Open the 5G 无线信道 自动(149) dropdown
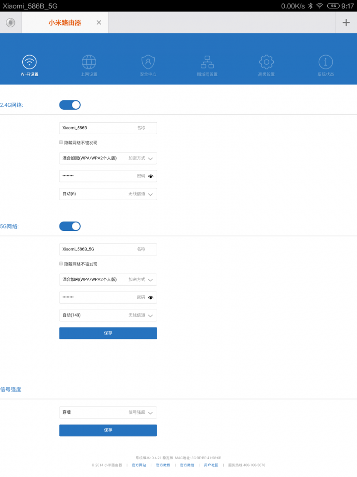357x477 pixels. [x=108, y=316]
